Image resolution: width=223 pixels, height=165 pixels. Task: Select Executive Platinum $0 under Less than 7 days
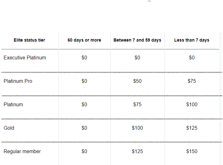click(x=192, y=58)
